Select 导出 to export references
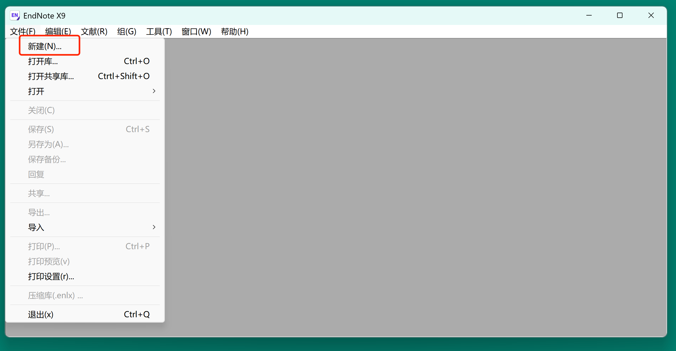The image size is (676, 351). click(39, 212)
